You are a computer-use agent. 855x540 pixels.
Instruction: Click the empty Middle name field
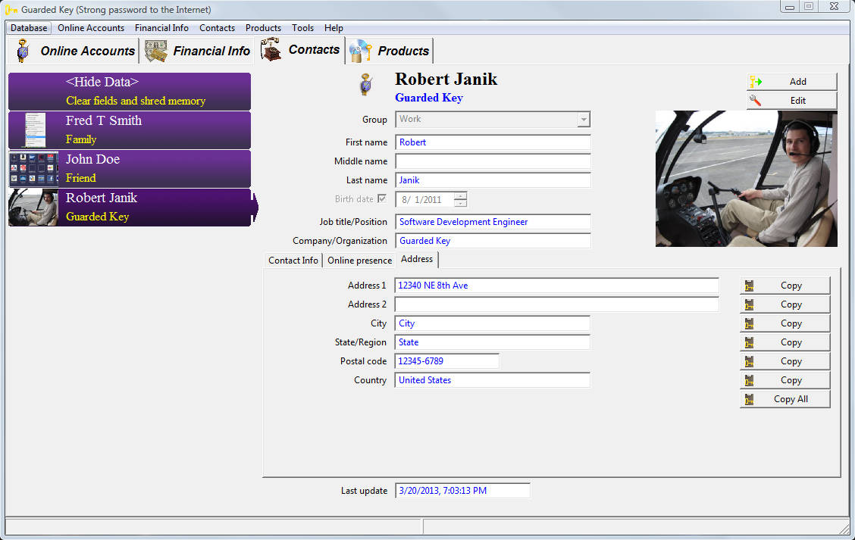pyautogui.click(x=493, y=161)
